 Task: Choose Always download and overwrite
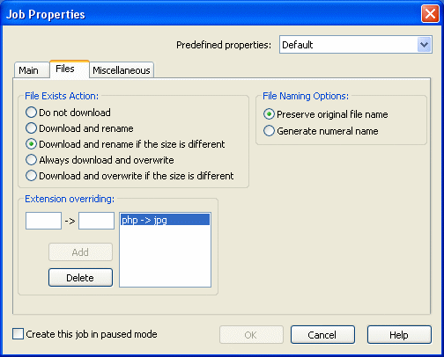pos(100,160)
